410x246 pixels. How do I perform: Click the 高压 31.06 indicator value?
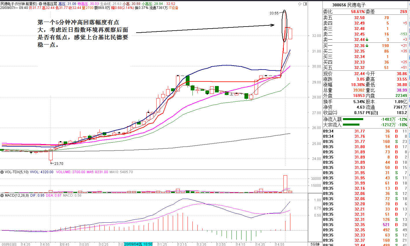pyautogui.click(x=67, y=4)
